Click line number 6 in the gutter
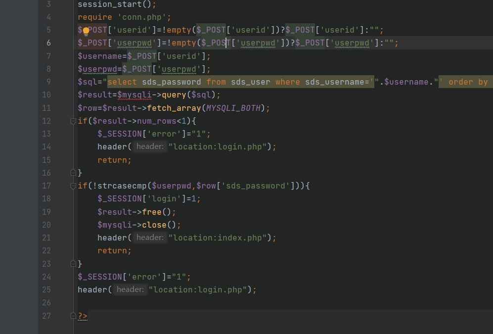Screen dimensions: 493x334 [x=48, y=43]
